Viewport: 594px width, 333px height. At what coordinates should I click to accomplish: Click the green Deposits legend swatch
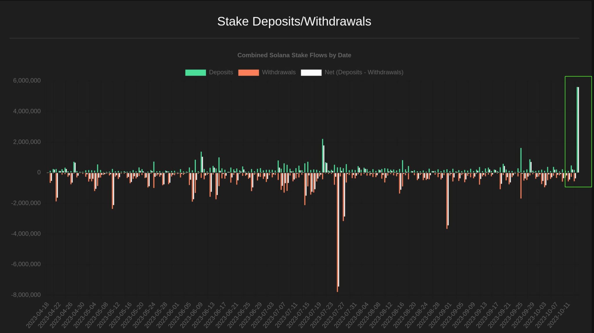(195, 72)
